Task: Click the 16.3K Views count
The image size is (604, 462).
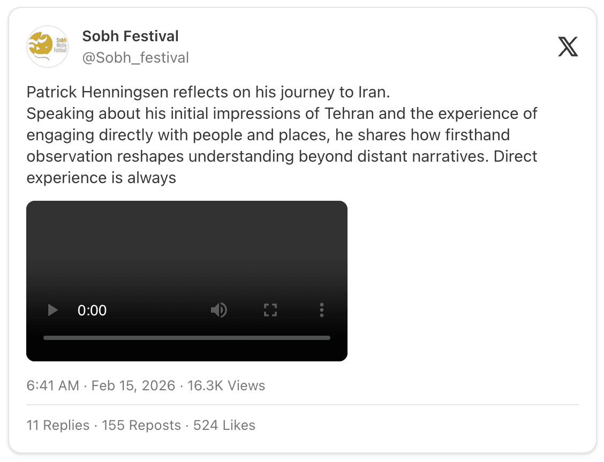Action: [226, 385]
